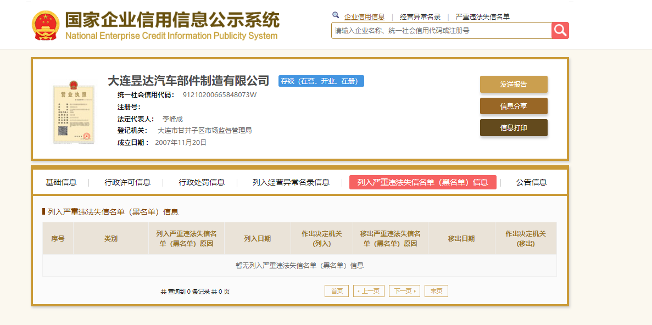Viewport: 652px width, 325px height.
Task: Click the 作出决定机关(列入) column header
Action: [x=322, y=239]
